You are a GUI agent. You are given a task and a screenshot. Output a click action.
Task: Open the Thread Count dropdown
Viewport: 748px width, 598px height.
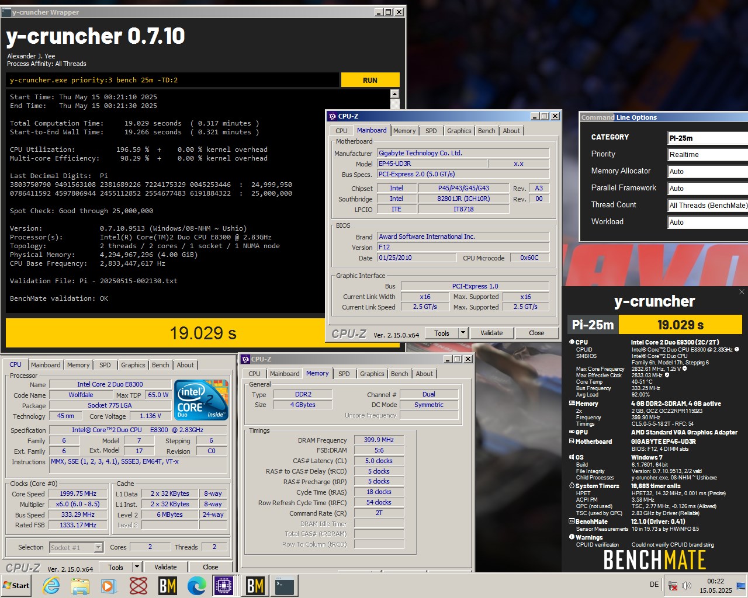coord(708,206)
